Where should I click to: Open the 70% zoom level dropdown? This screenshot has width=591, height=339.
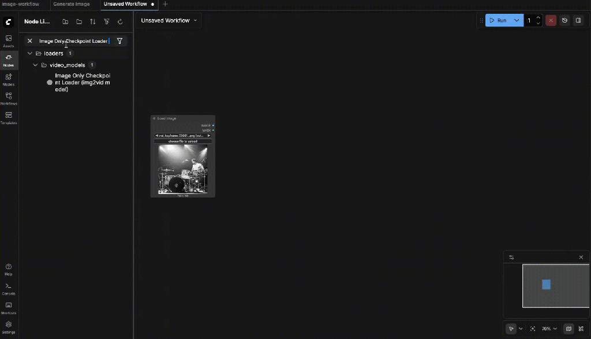(549, 329)
